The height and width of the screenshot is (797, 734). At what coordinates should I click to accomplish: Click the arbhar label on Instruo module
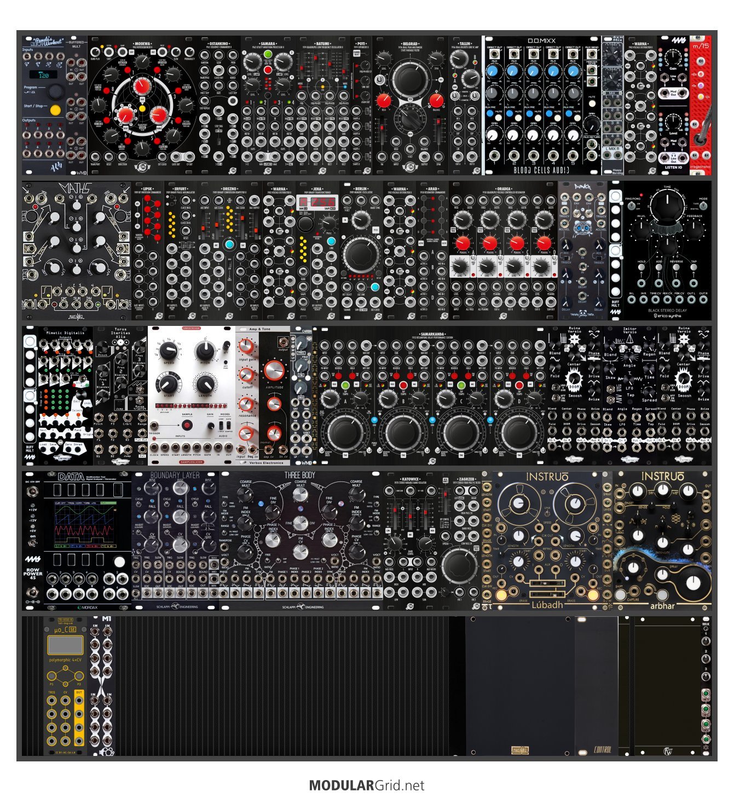[662, 606]
